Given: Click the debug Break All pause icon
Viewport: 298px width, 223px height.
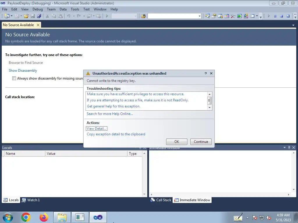Looking at the screenshot, I should 275,16.
